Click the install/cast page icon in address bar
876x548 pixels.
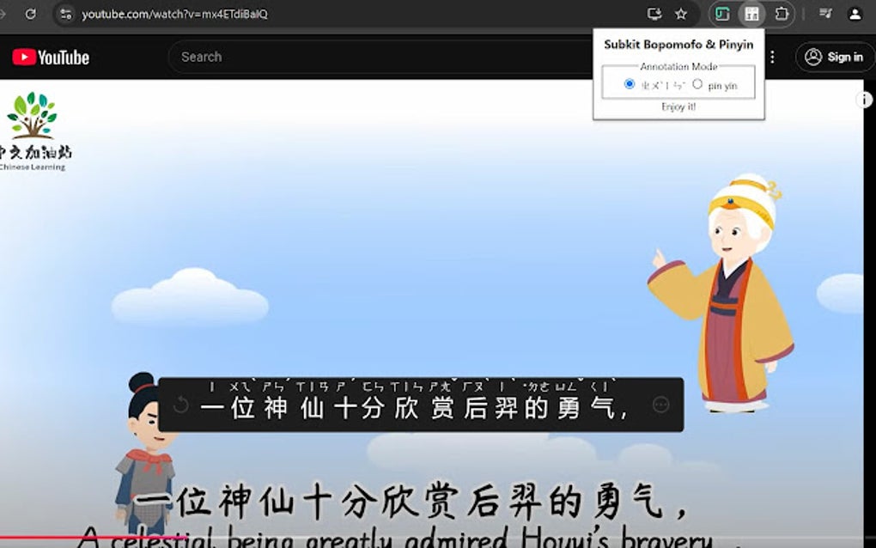(654, 14)
